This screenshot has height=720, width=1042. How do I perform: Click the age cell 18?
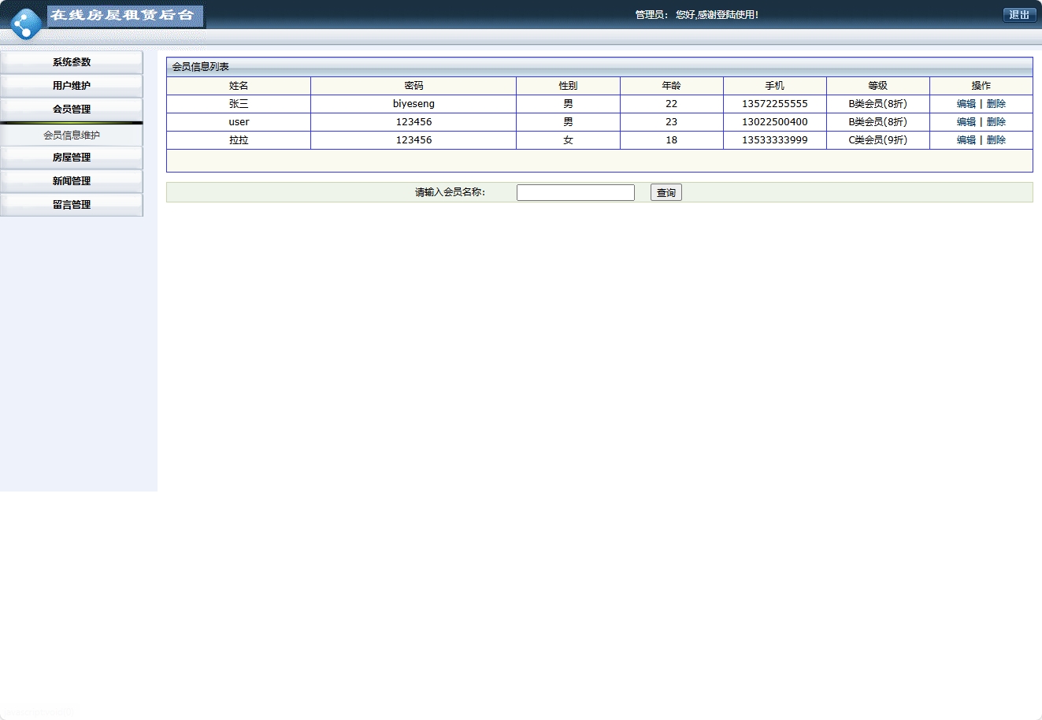671,140
